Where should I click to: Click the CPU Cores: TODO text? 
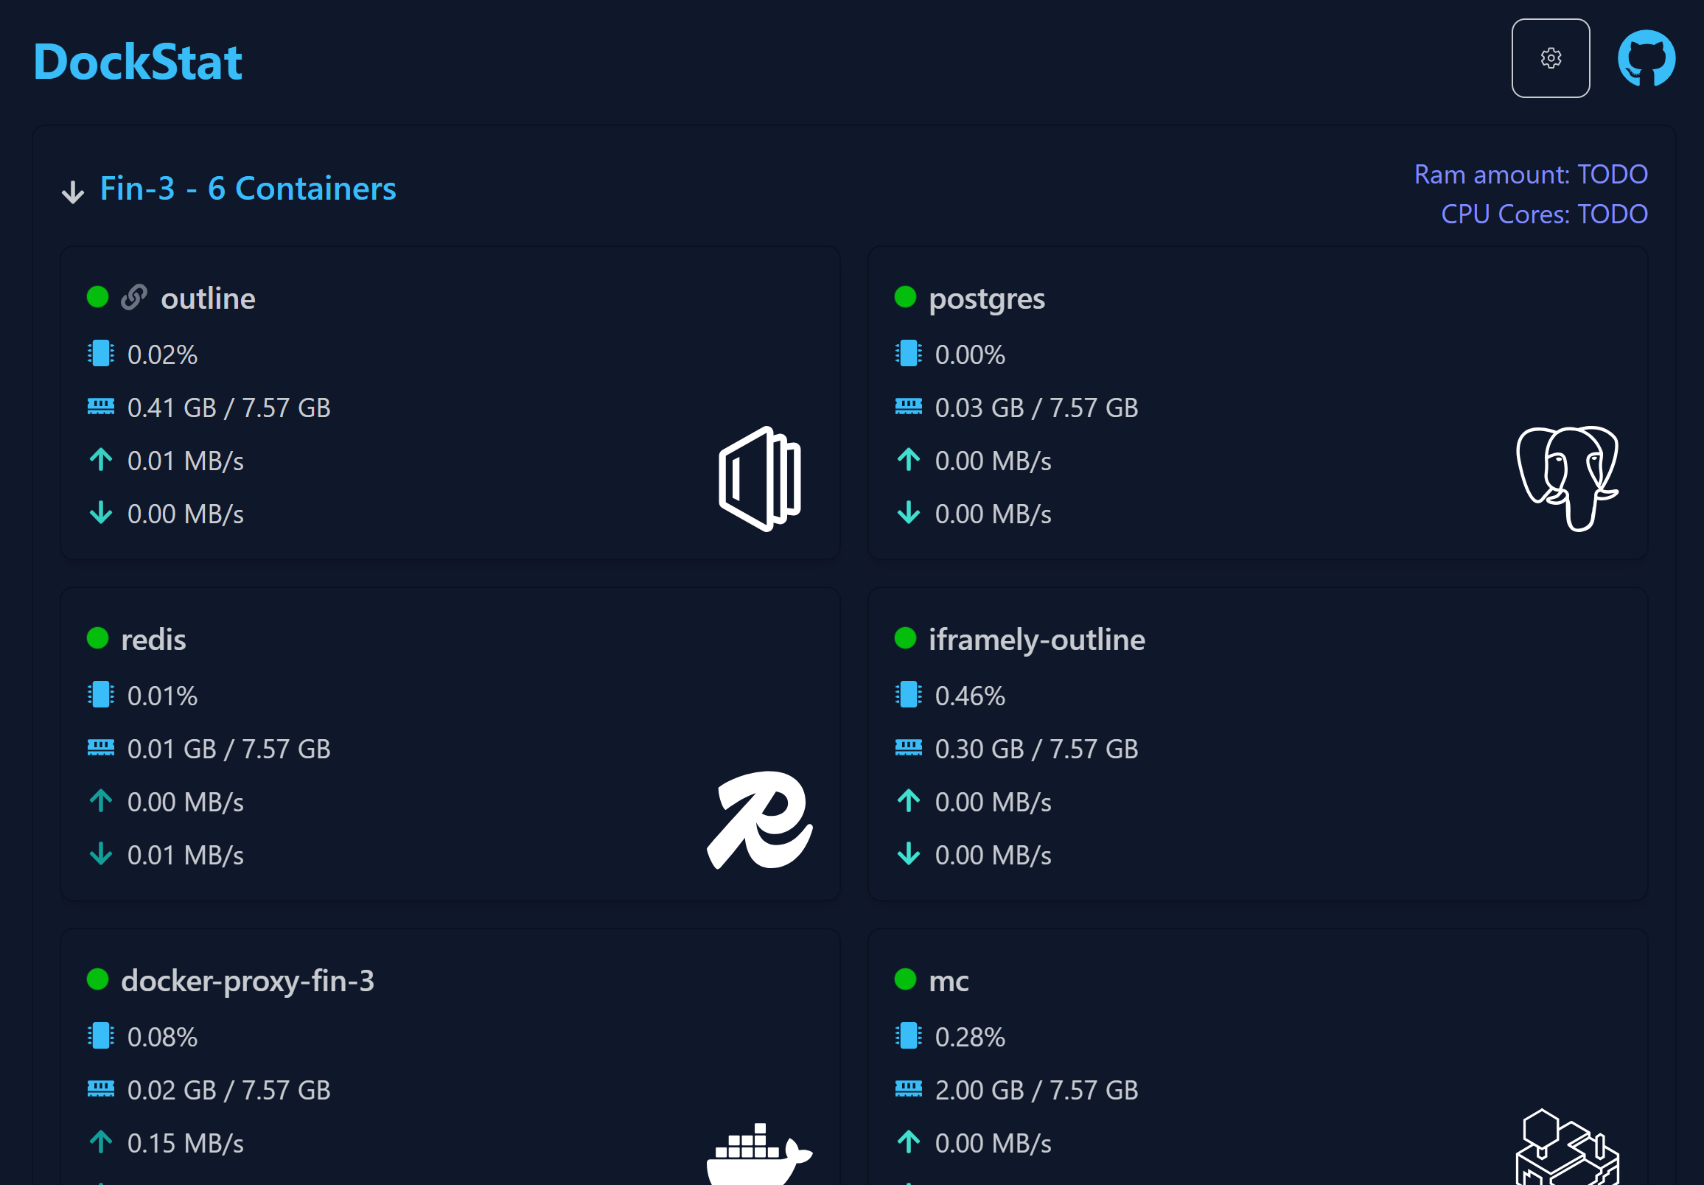click(1545, 214)
